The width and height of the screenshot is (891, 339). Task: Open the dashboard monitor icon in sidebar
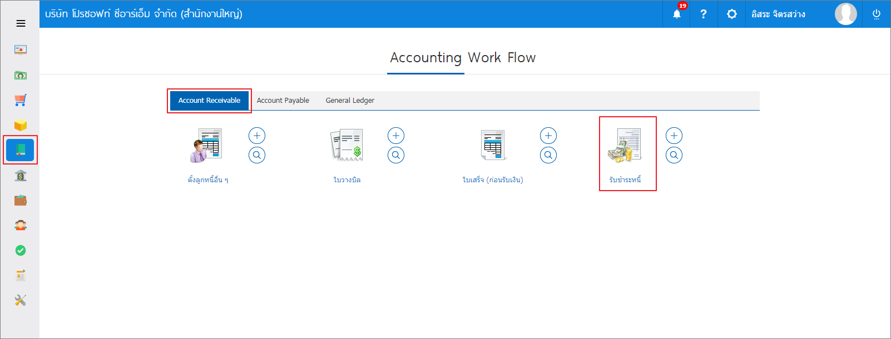21,50
